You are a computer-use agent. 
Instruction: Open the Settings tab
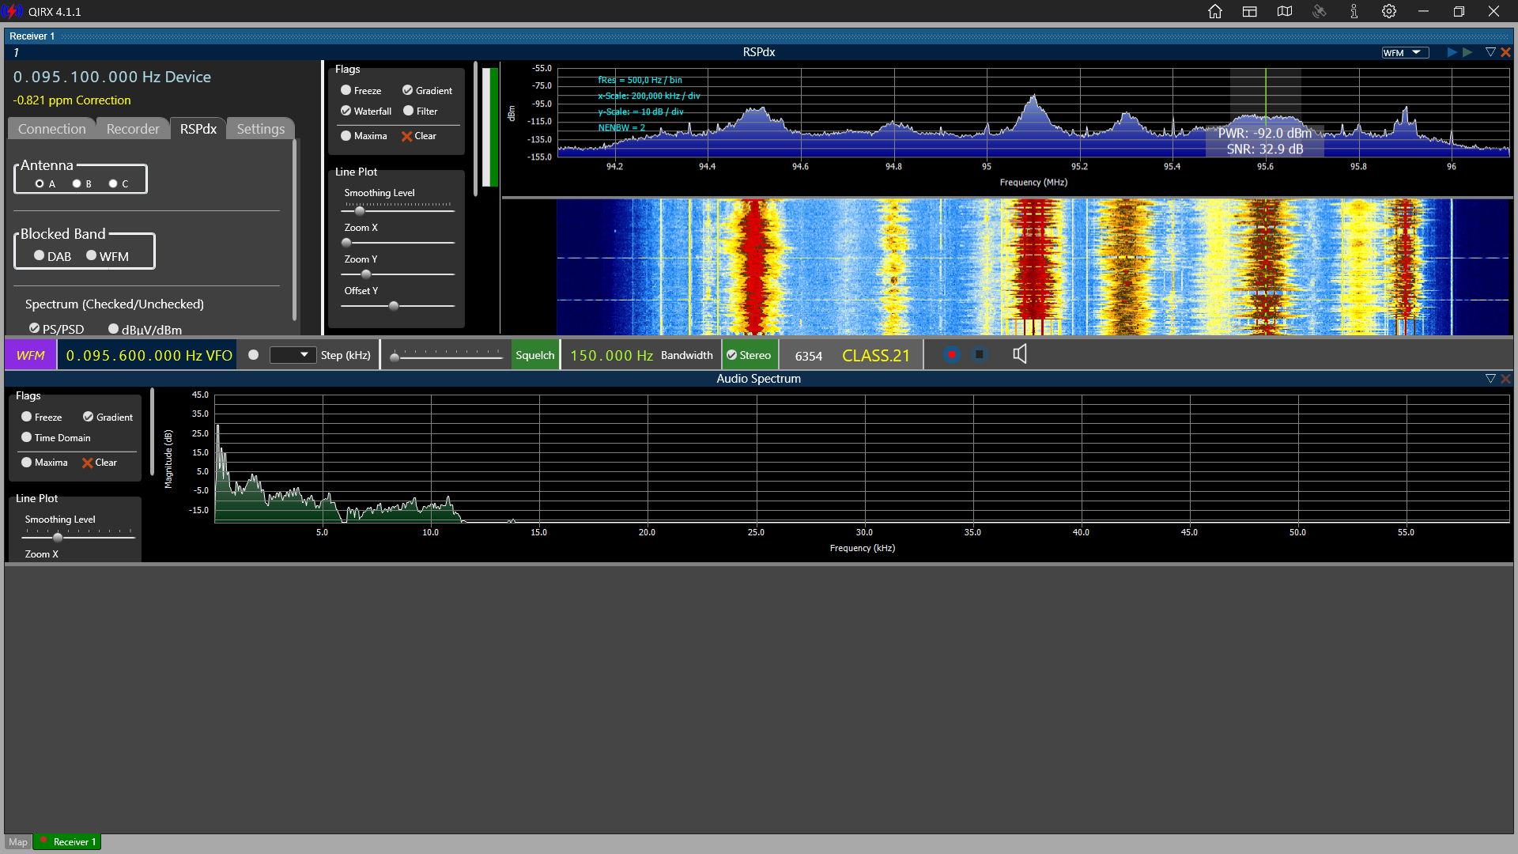260,129
